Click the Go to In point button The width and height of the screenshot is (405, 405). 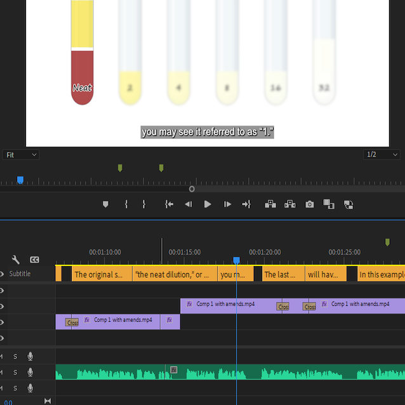click(169, 204)
